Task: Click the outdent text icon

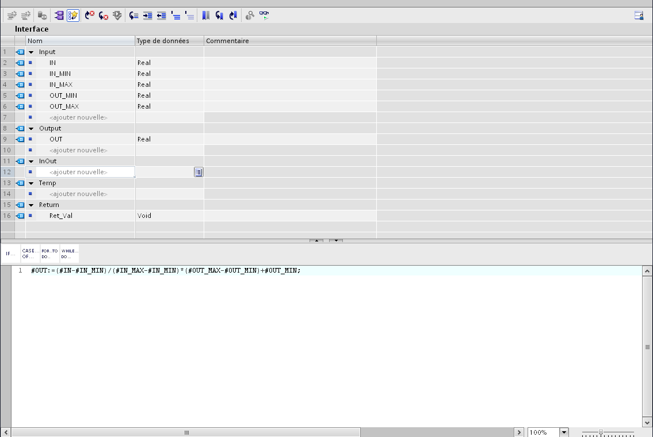Action: click(x=162, y=16)
